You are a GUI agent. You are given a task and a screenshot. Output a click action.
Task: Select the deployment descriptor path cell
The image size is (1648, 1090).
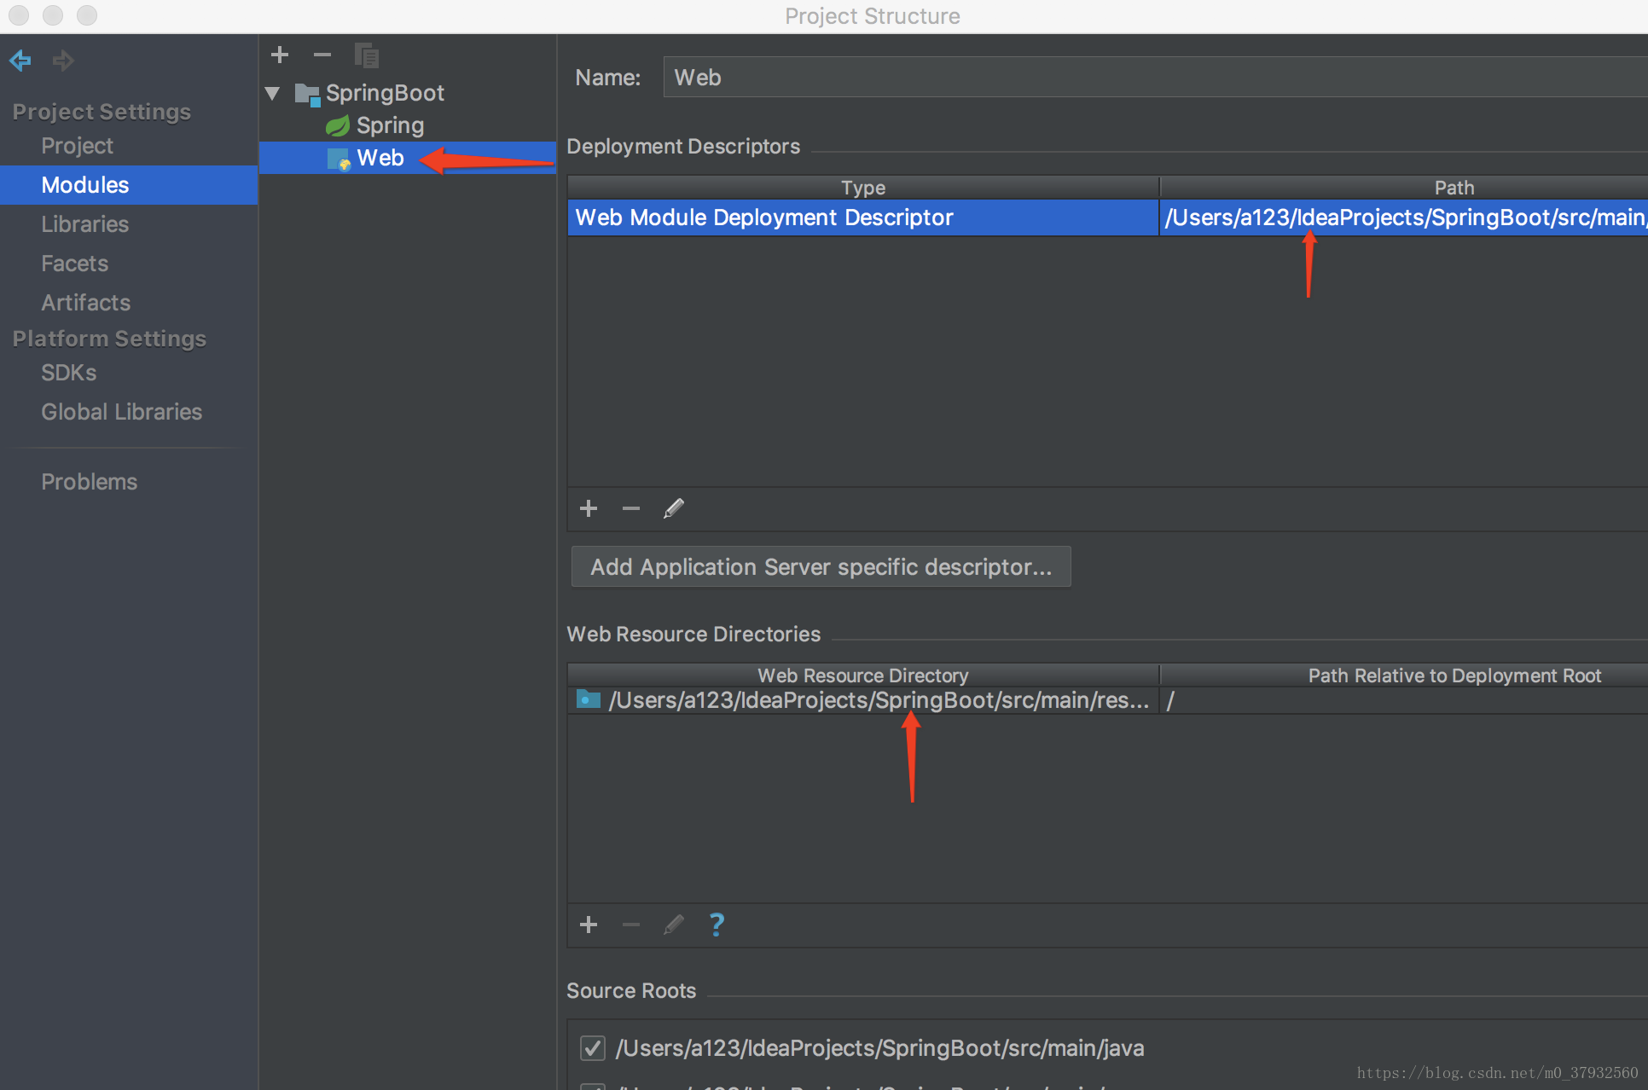click(x=1404, y=217)
